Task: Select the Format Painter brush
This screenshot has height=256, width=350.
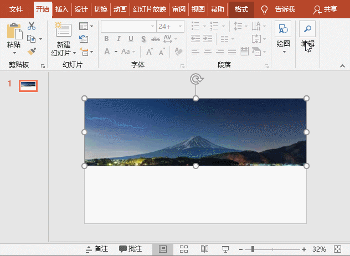Action: 32,51
